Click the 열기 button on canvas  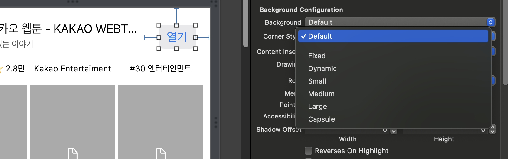(x=177, y=37)
